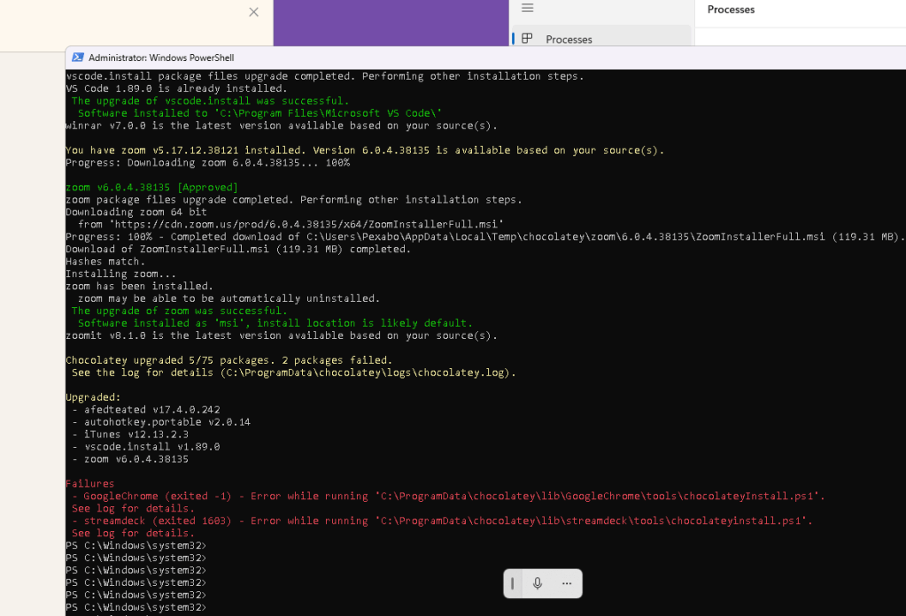
Task: Click the GoogleChrome (exited -1) failure line
Action: tap(448, 496)
